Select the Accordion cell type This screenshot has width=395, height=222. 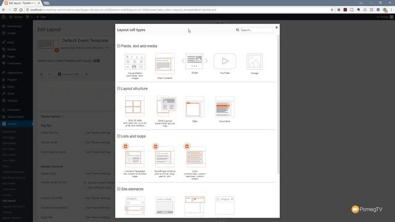[225, 109]
